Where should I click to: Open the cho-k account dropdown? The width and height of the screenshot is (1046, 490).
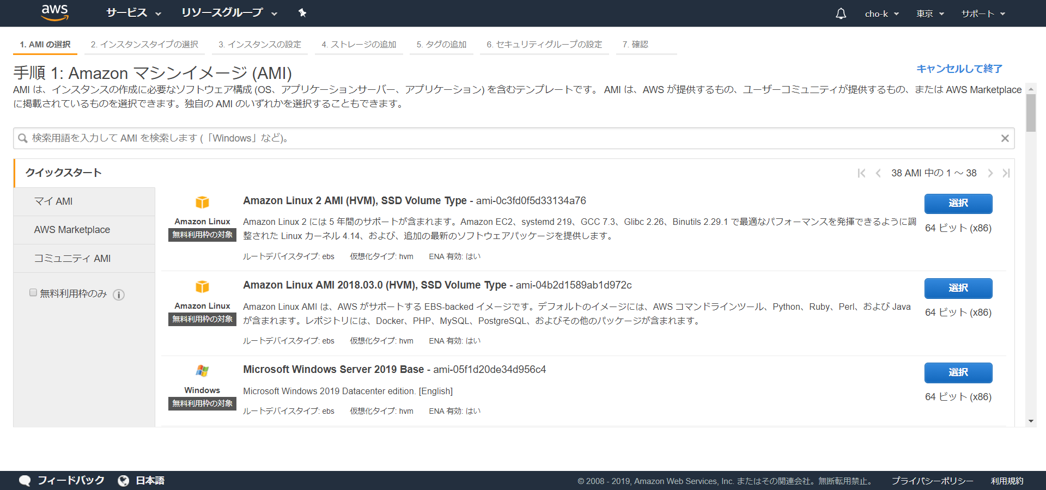882,14
